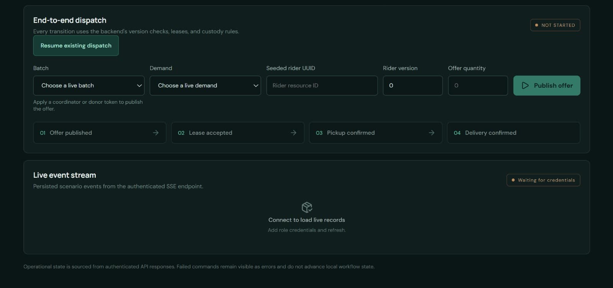This screenshot has width=613, height=288.
Task: Click the Live event stream heading
Action: click(65, 175)
